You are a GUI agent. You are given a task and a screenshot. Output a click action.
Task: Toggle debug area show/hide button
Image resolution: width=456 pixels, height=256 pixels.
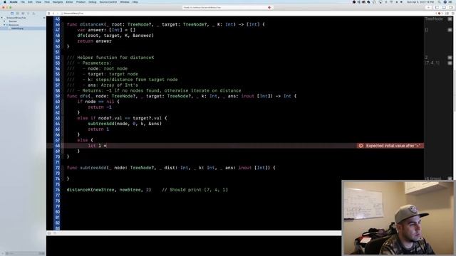click(49, 233)
